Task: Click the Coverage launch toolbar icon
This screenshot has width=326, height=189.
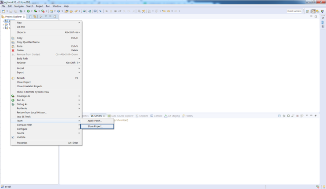Action: tap(36, 11)
